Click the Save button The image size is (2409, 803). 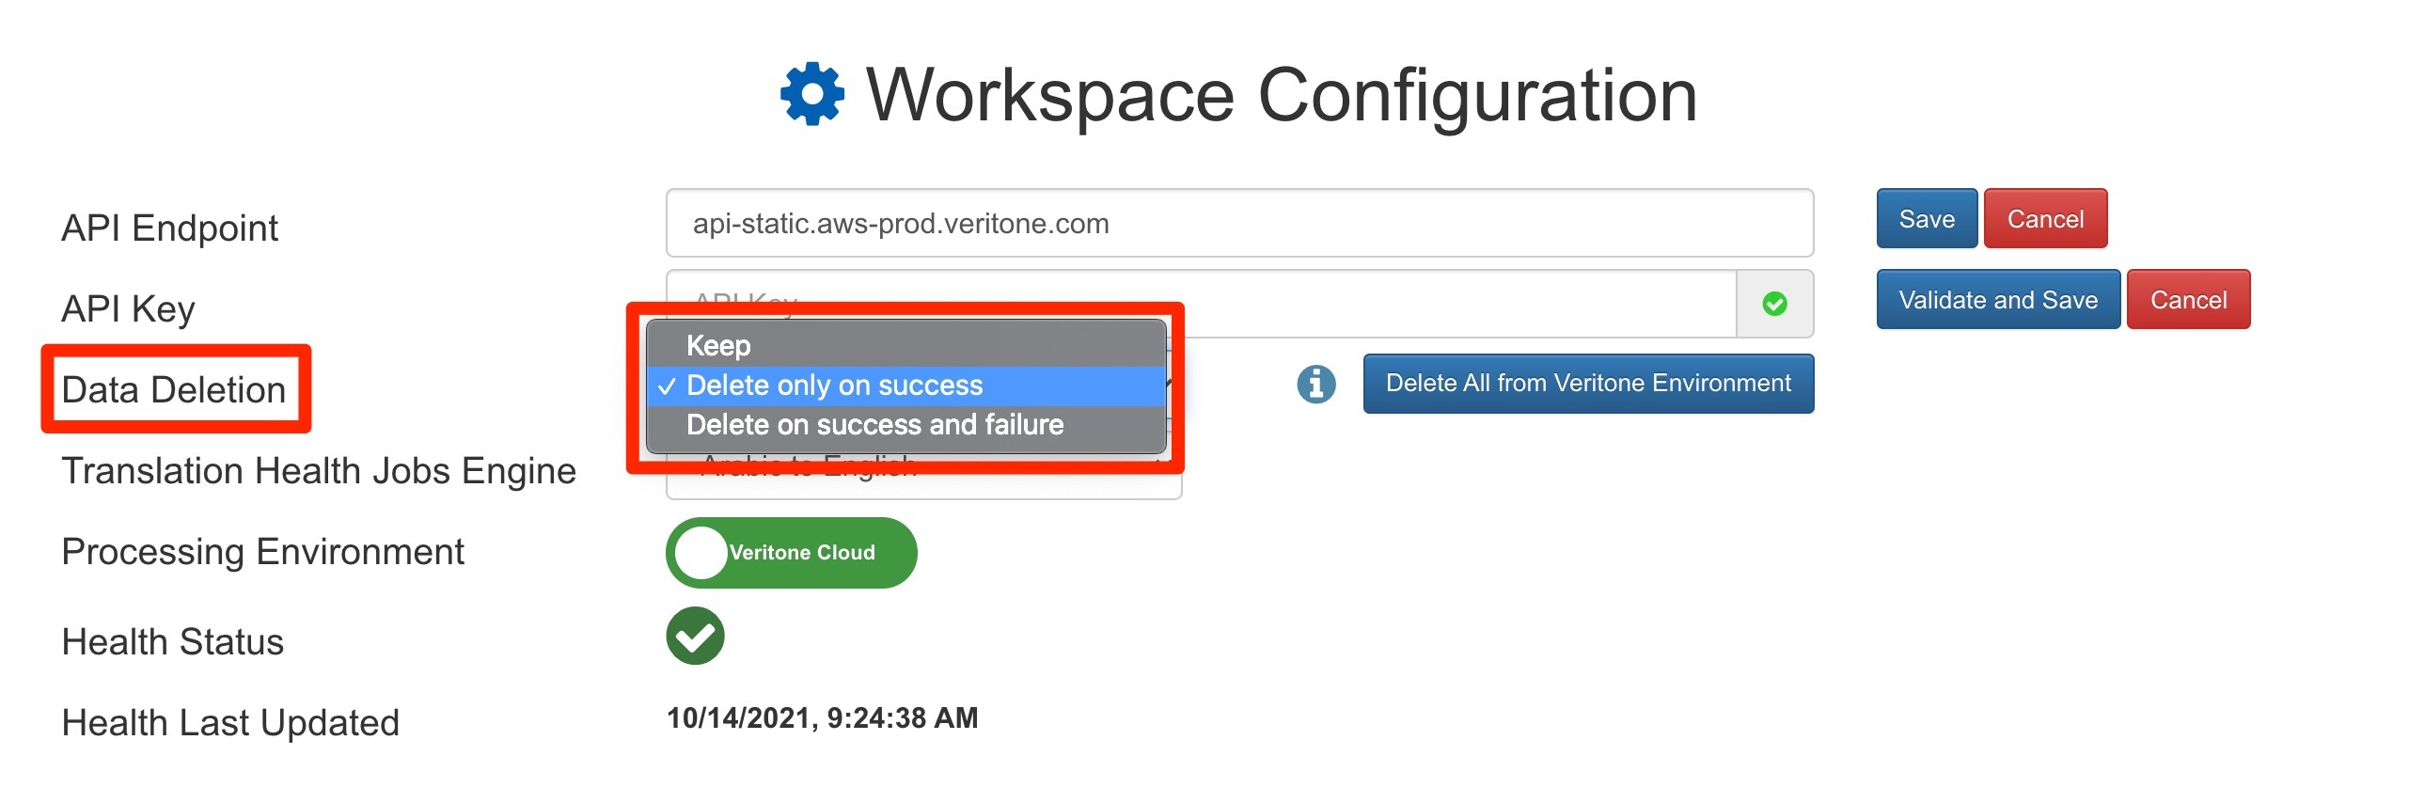click(1925, 218)
